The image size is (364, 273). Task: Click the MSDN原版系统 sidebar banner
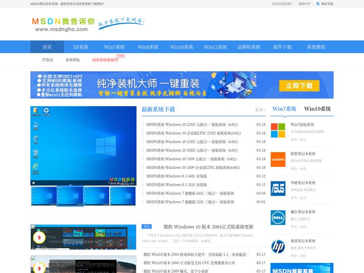302,268
